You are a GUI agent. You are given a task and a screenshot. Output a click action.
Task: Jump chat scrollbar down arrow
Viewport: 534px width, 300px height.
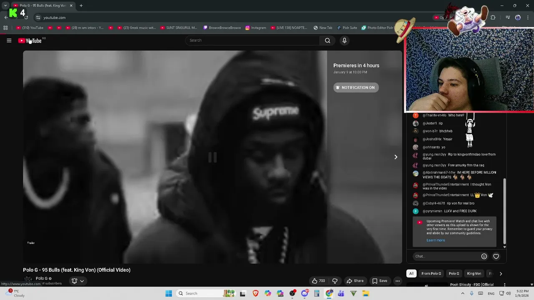(504, 247)
